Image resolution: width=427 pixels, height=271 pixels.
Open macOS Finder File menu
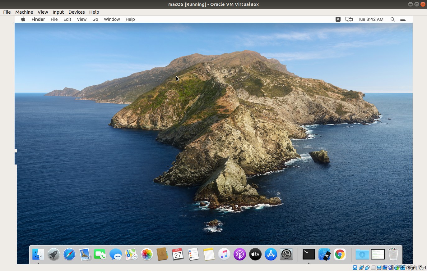pos(54,19)
